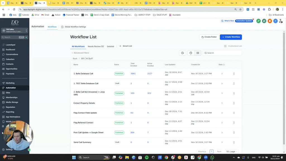Click the info icon beside the Stats column
The image size is (286, 161).
[224, 65]
